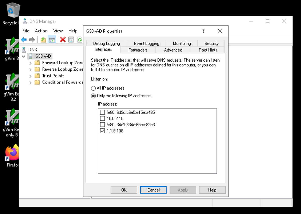Toggle Show/Hide Console Tree toolbar icon

coord(52,39)
